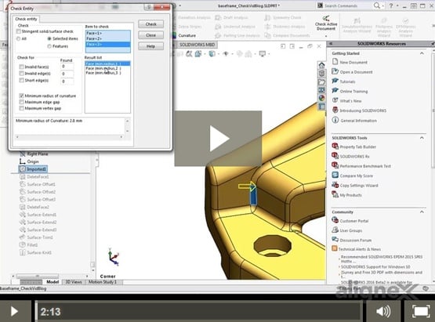The height and width of the screenshot is (322, 435).
Task: Open Customer Portal link
Action: [x=350, y=221]
